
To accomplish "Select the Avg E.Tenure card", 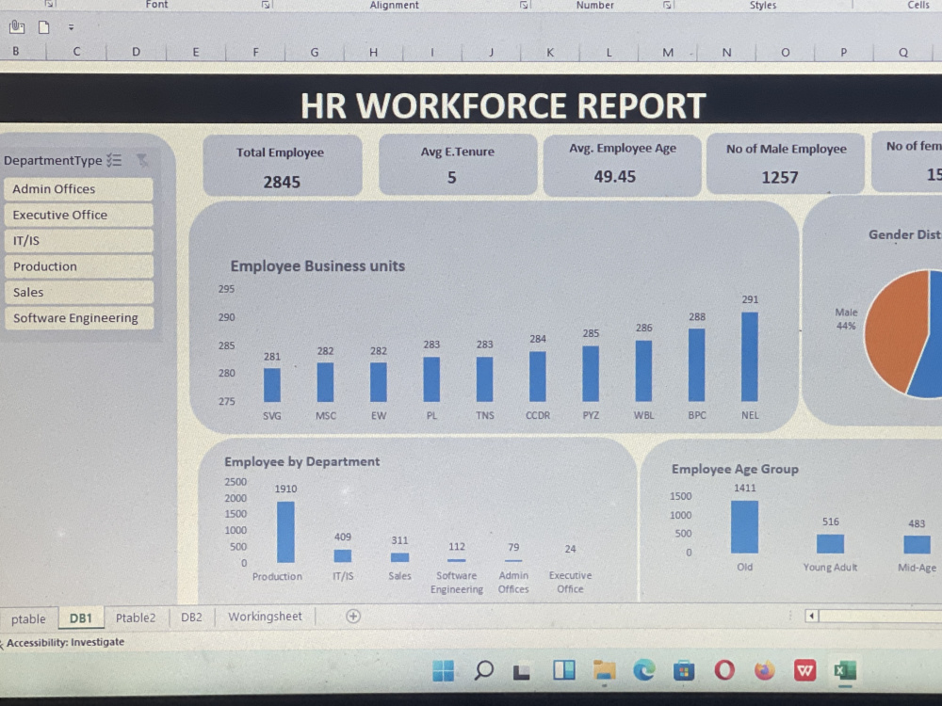I will pyautogui.click(x=458, y=165).
